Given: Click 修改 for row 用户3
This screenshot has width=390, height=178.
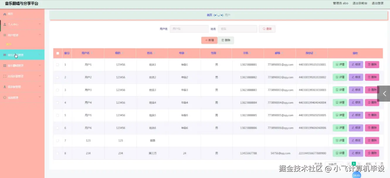Looking at the screenshot, I should [356, 90].
